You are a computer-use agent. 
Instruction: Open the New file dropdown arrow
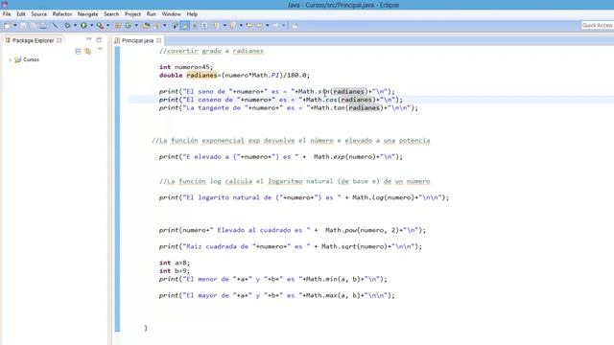(15, 26)
